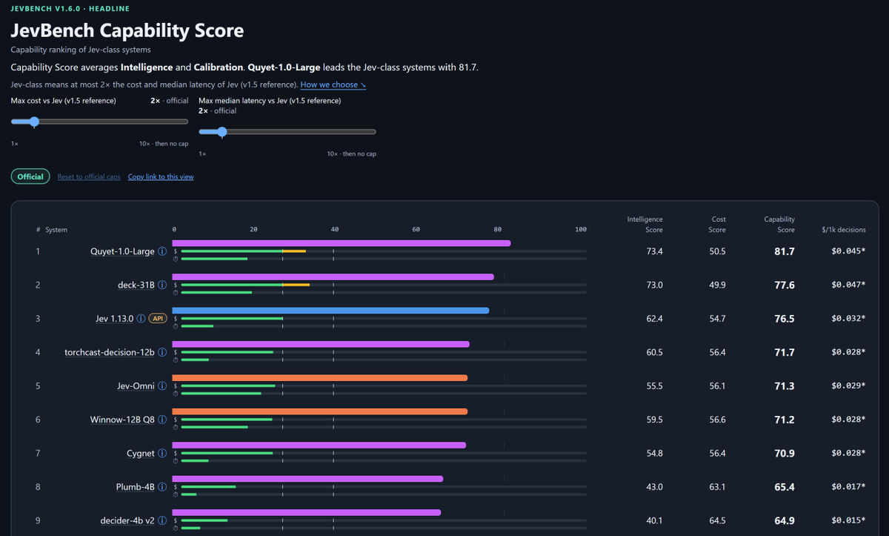Click Quyet-1.0-Large purple capability bar

click(342, 243)
